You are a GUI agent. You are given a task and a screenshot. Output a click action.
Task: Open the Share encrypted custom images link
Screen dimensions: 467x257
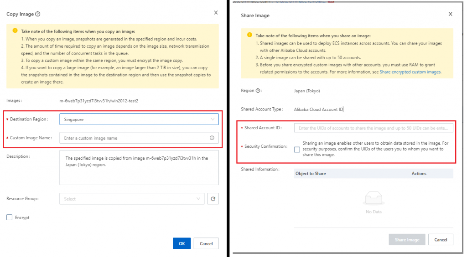coord(410,72)
